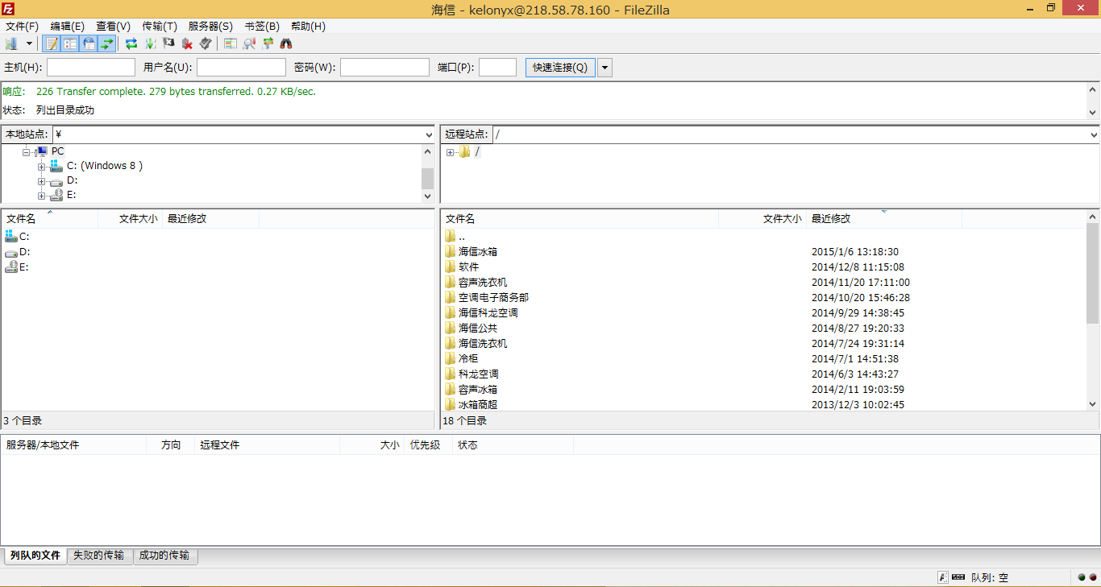The image size is (1101, 587).
Task: Click the 用户名(U) username field
Action: tap(241, 68)
